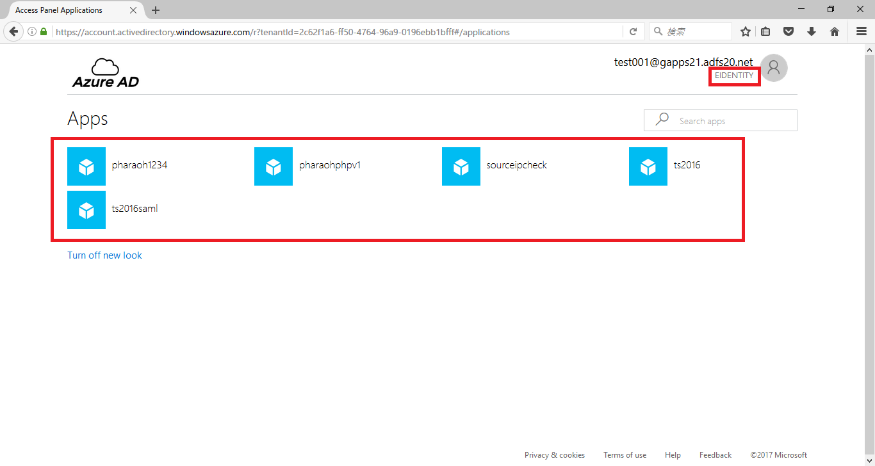Select the Access Panel Applications tab

74,10
